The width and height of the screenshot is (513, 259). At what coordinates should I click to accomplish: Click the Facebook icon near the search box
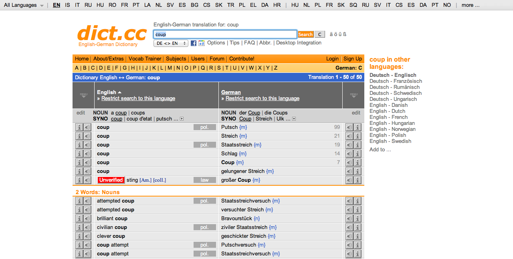click(x=194, y=43)
